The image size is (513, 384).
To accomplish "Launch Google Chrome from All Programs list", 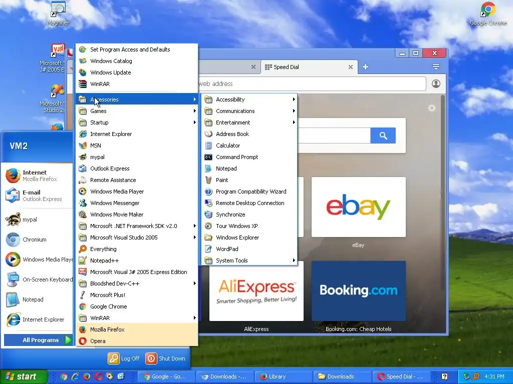I will (137, 306).
